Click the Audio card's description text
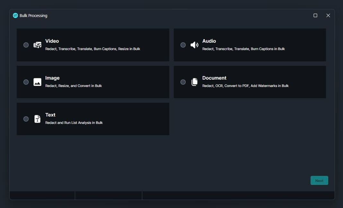 pos(243,49)
